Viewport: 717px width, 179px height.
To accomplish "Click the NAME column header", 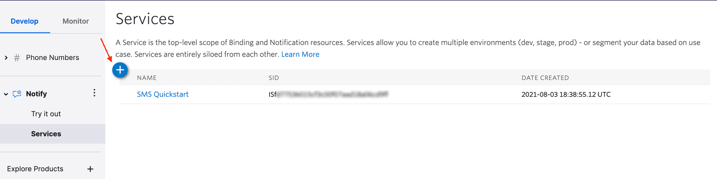I will coord(147,78).
